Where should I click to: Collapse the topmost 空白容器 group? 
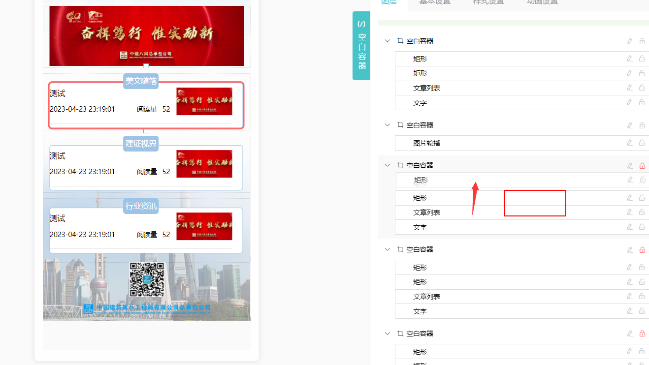388,41
